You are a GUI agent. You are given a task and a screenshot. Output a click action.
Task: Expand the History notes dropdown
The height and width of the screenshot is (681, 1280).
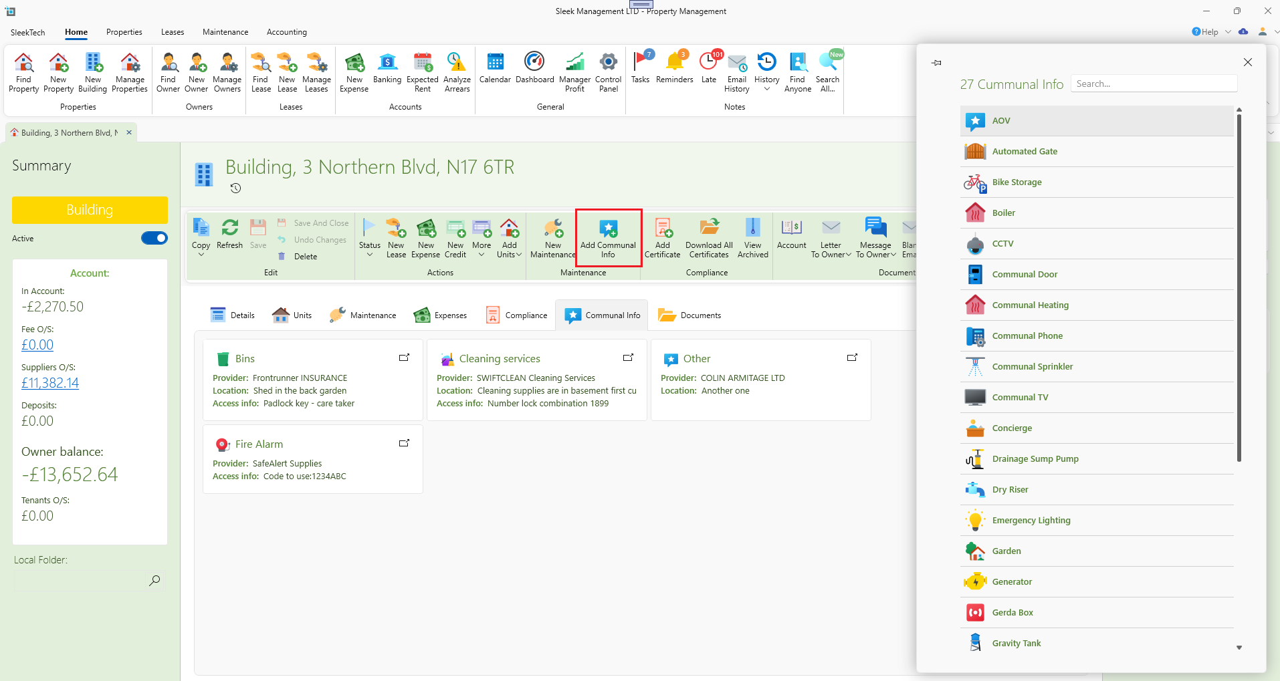point(767,88)
